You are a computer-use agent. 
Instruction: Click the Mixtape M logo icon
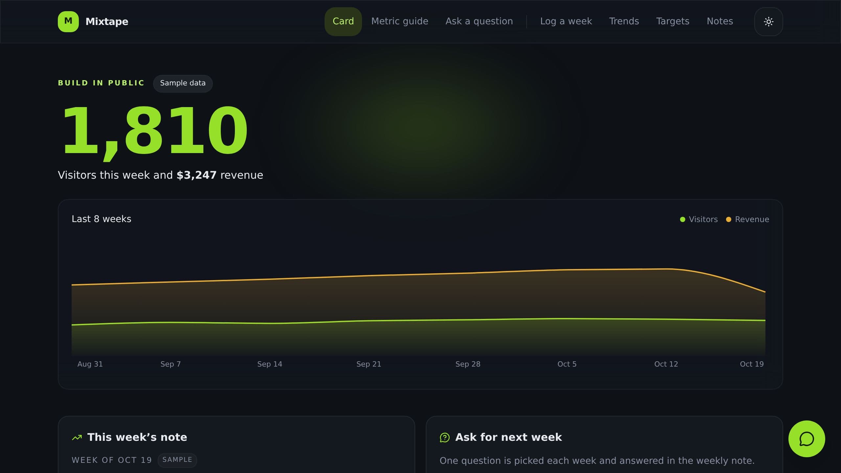pos(68,21)
